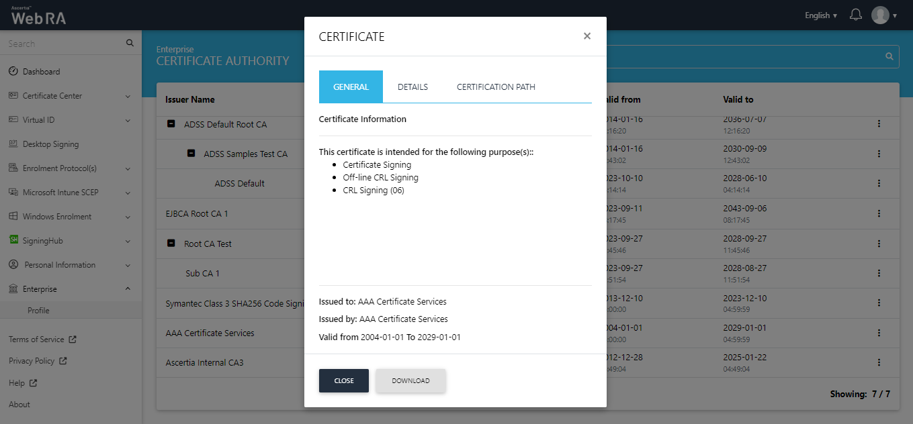Click the Dashboard icon in sidebar
913x424 pixels.
pyautogui.click(x=13, y=72)
